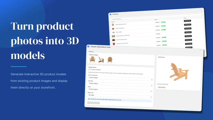Click the Orange Plush Lounge Chair name
This screenshot has width=213, height=120.
coord(122,43)
